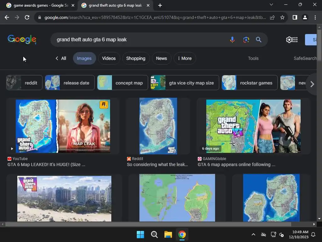Click the muted volume tray icon
The height and width of the screenshot is (242, 322).
pos(281,234)
